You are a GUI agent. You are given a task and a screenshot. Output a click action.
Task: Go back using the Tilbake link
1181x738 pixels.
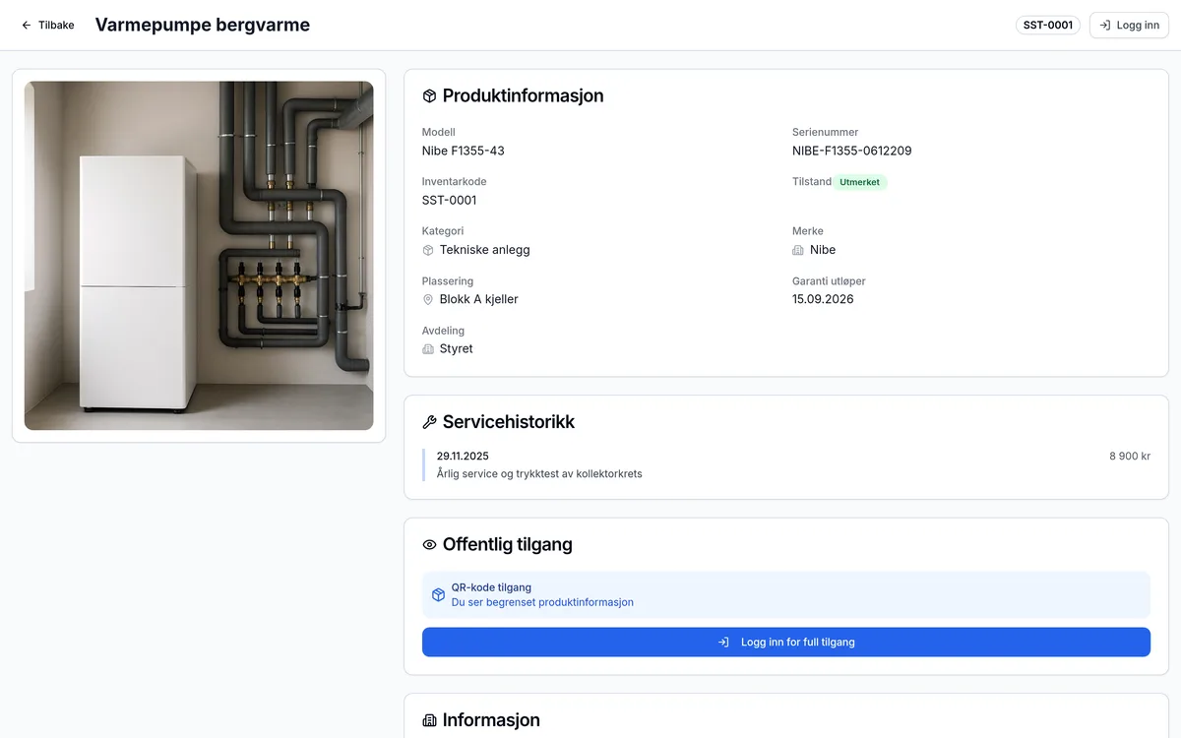(47, 26)
